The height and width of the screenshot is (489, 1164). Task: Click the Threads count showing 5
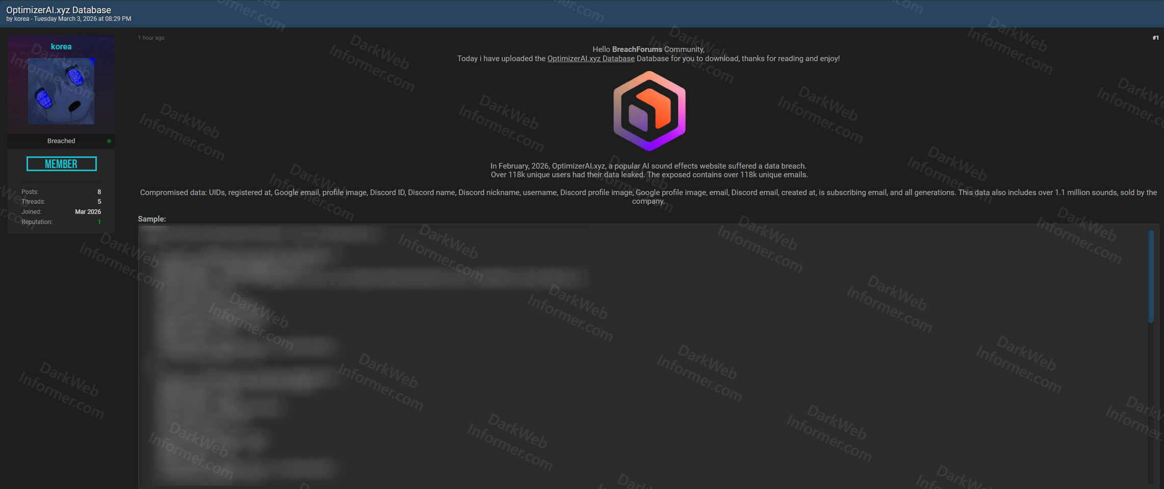click(99, 201)
